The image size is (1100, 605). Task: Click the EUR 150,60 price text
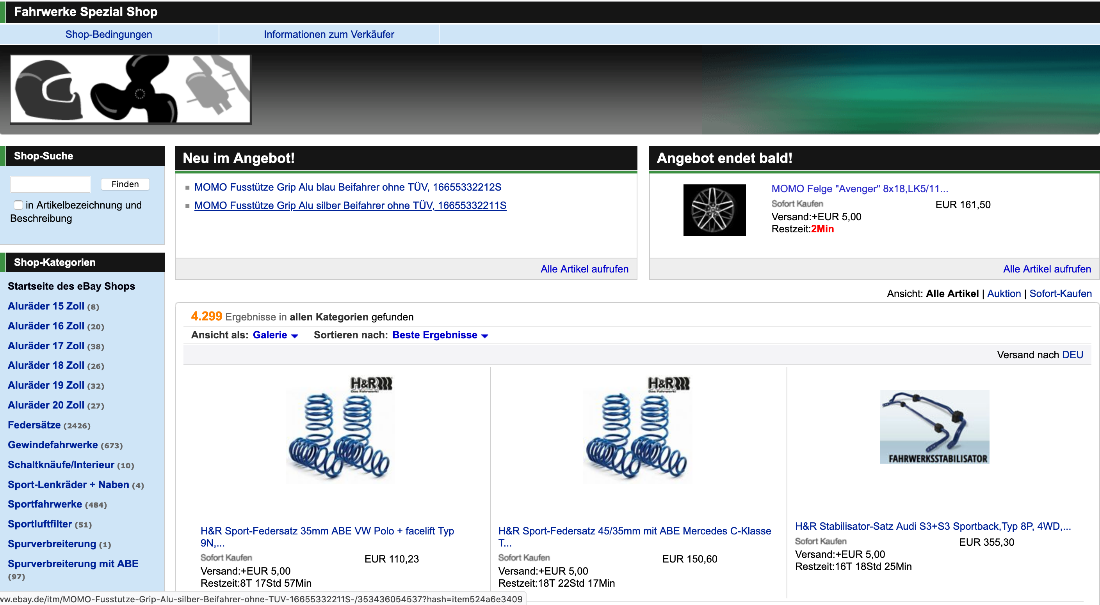690,559
